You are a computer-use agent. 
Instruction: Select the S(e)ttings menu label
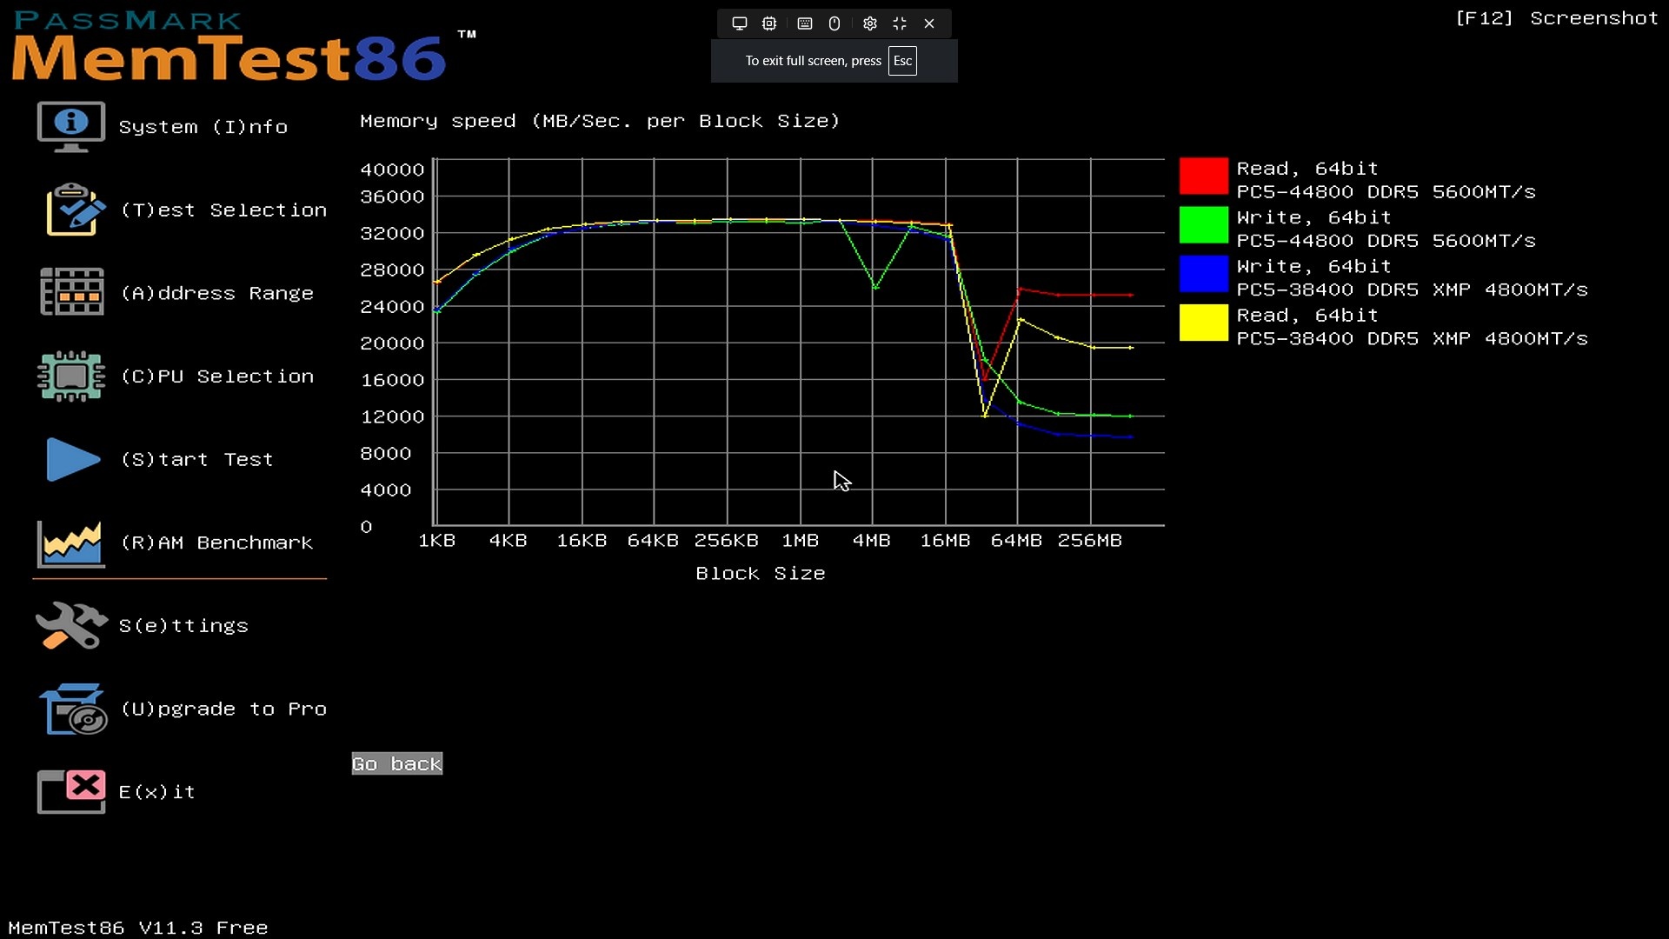coord(183,626)
